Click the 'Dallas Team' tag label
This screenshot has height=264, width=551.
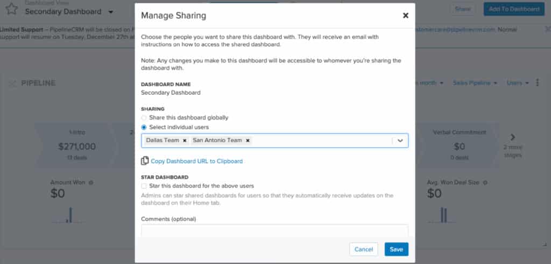(x=163, y=140)
